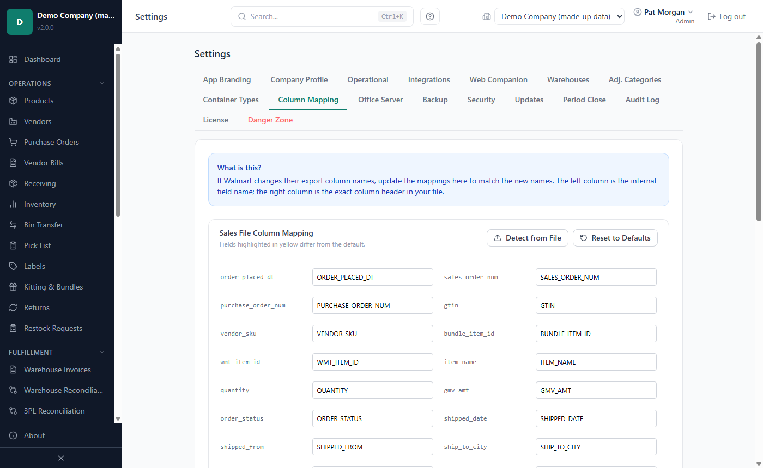The height and width of the screenshot is (468, 763).
Task: Open the company selector dropdown
Action: click(559, 16)
